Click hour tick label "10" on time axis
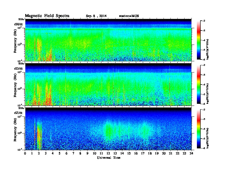This screenshot has height=176, width=228. pyautogui.click(x=94, y=153)
